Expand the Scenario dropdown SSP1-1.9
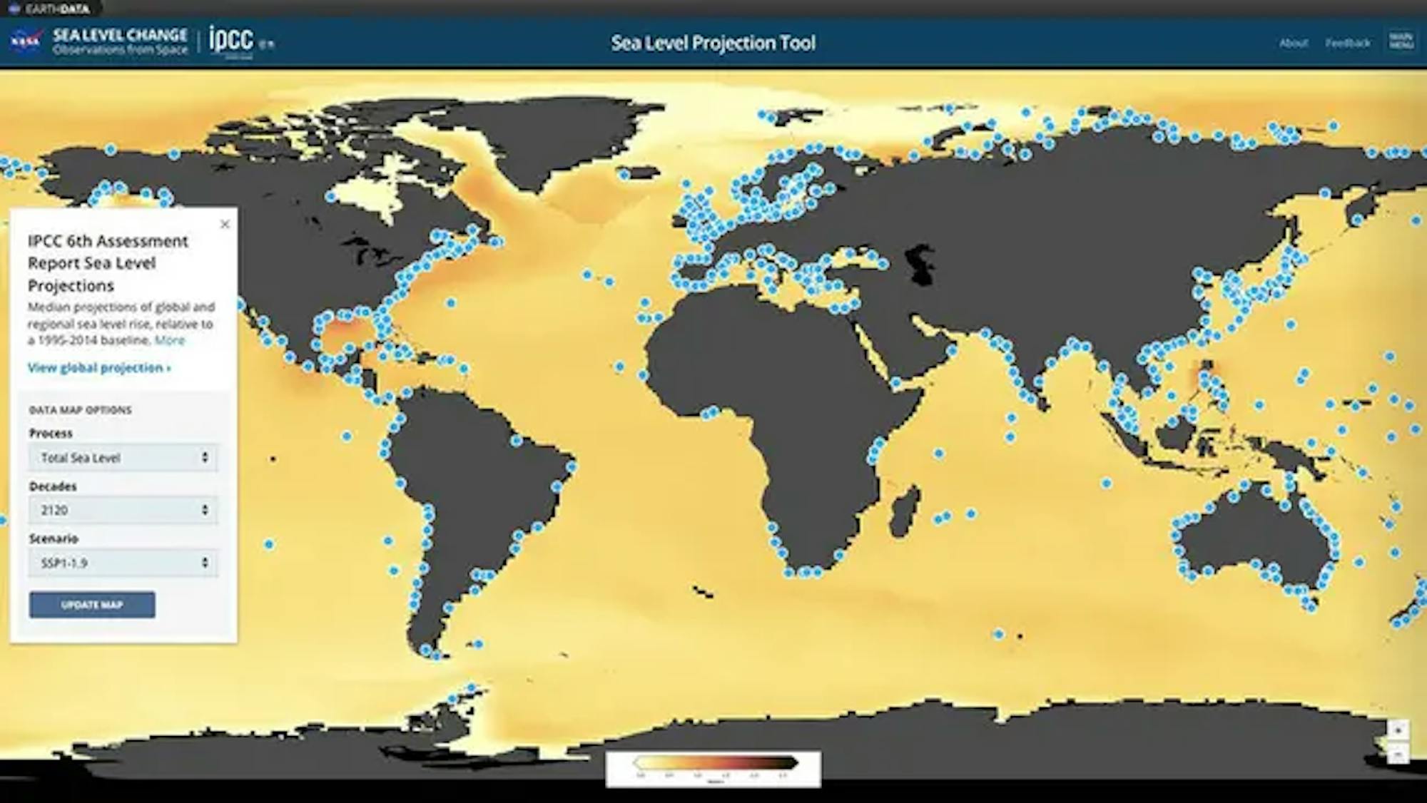This screenshot has width=1427, height=803. coord(123,563)
